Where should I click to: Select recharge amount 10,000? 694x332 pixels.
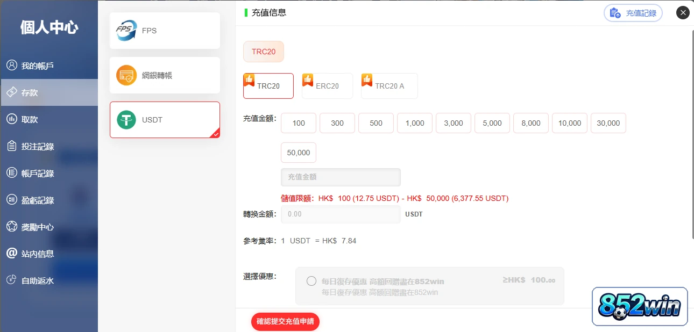(570, 123)
